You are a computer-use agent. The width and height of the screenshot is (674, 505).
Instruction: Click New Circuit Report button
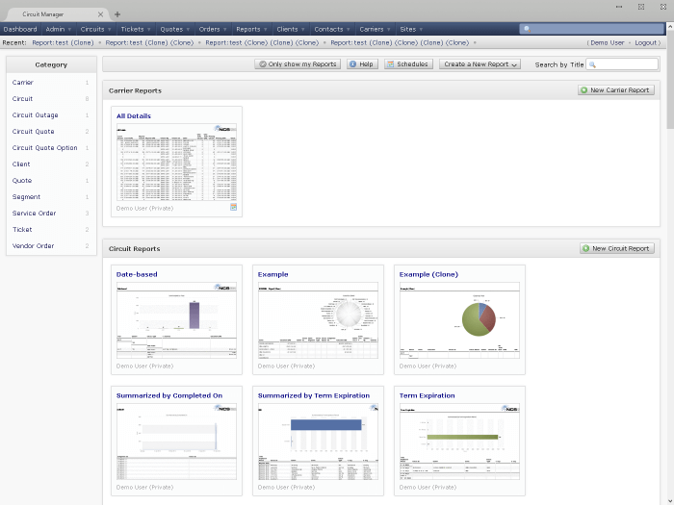616,248
